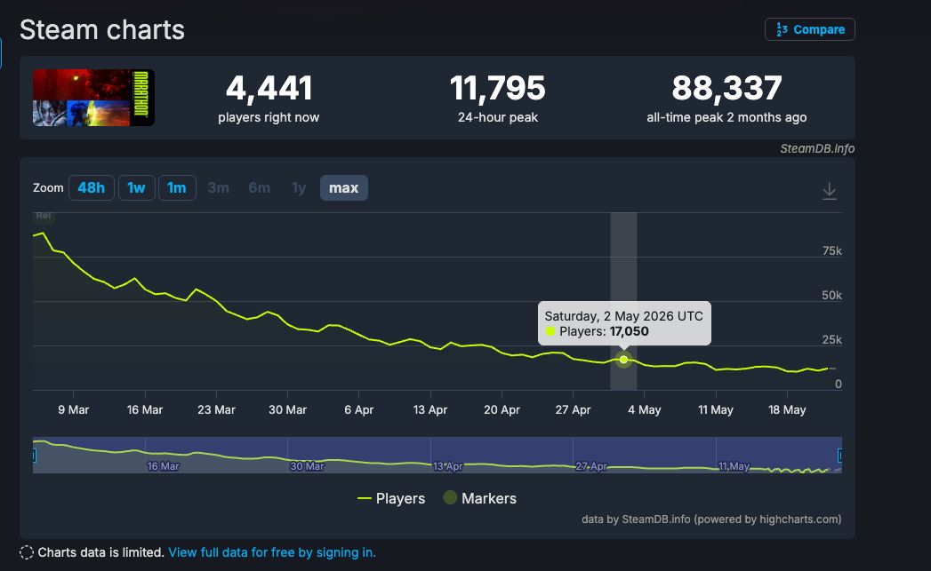The image size is (931, 571).
Task: Click the left navigator range handle
Action: pos(34,456)
